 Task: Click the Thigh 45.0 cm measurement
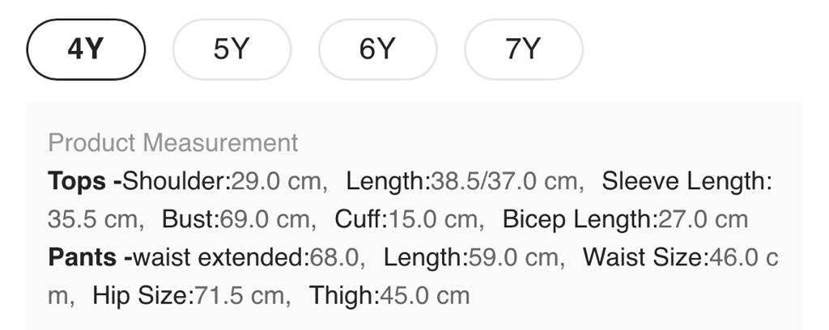[389, 295]
